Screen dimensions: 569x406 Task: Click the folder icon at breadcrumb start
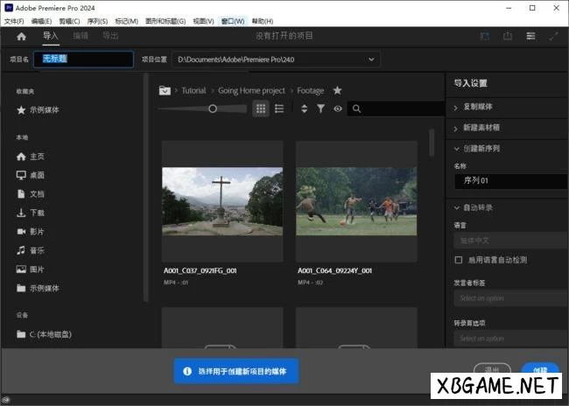pyautogui.click(x=164, y=90)
